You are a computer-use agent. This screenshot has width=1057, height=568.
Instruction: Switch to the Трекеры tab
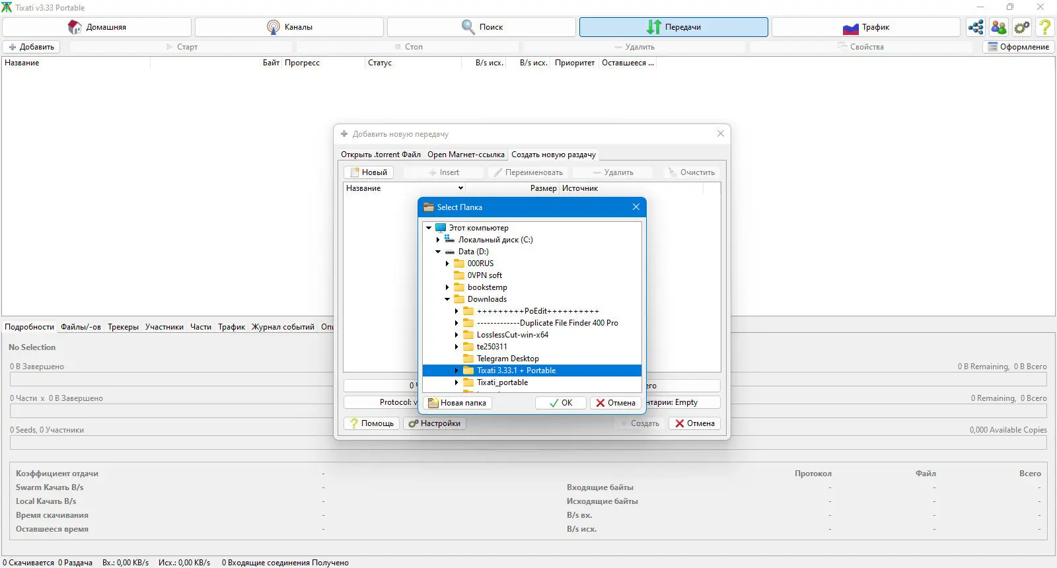124,327
